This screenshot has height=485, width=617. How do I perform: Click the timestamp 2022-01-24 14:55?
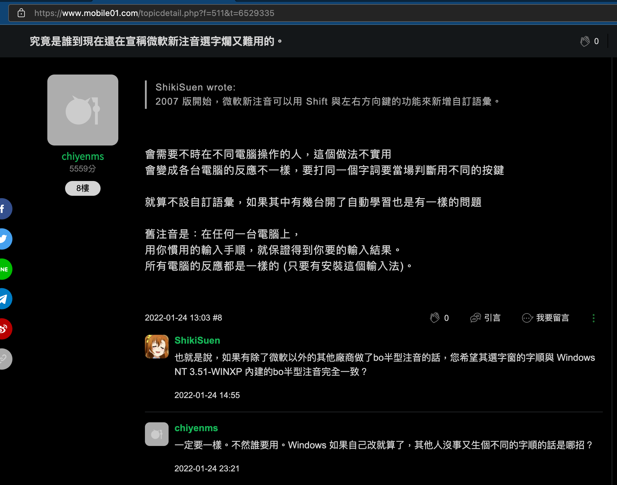pyautogui.click(x=207, y=395)
